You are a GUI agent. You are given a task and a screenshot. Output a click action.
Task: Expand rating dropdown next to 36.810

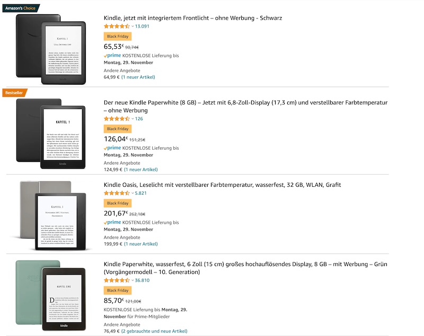(132, 280)
